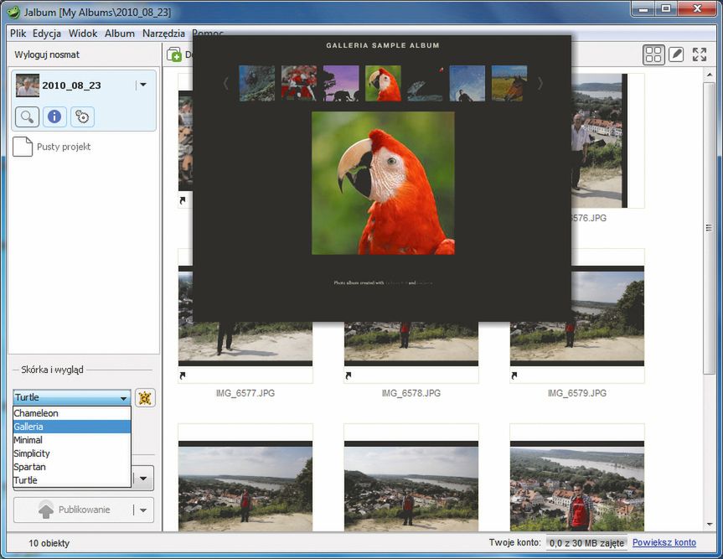The image size is (723, 559).
Task: Open the Narzędzia menu
Action: 163,34
